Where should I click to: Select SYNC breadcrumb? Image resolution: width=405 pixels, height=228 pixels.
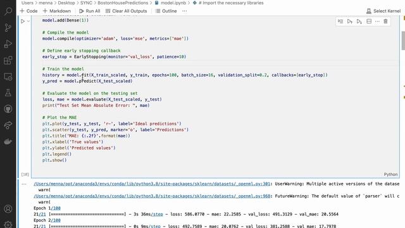(x=86, y=3)
